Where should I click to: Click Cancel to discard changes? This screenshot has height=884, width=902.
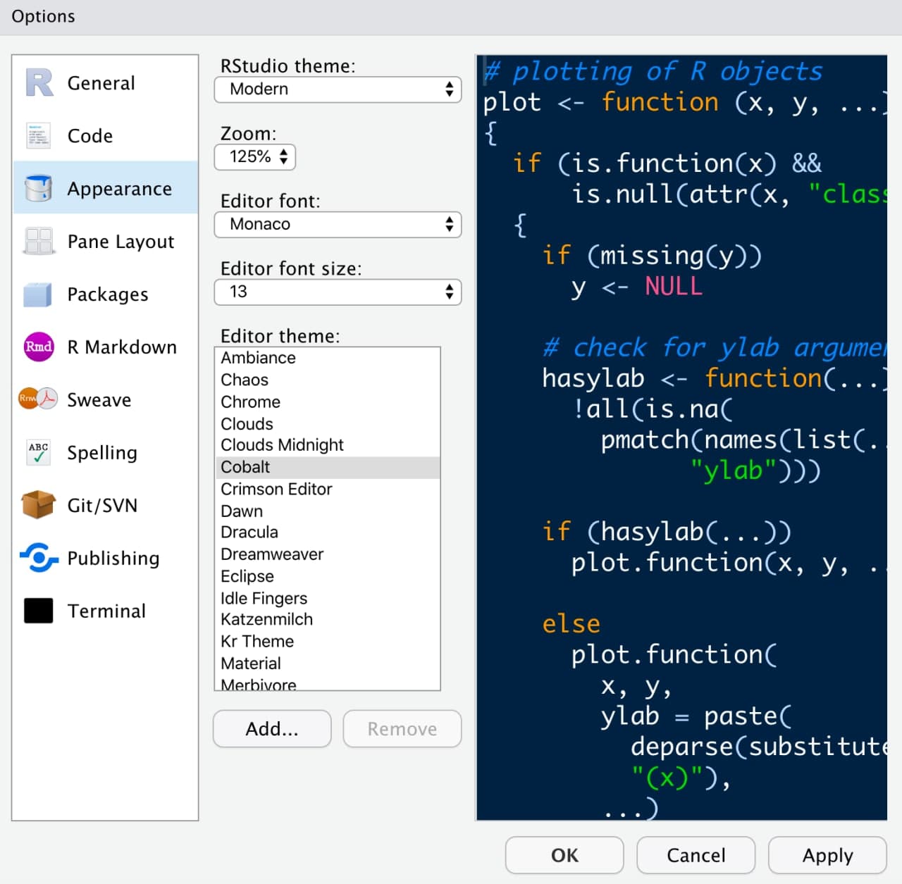point(696,855)
